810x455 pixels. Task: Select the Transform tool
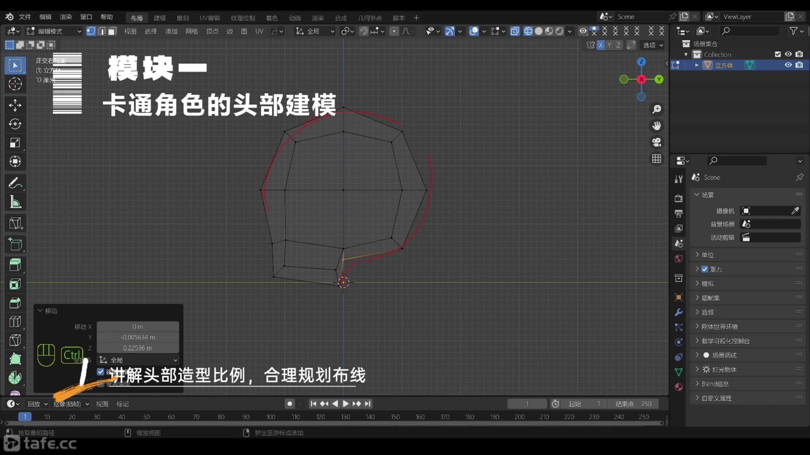15,161
